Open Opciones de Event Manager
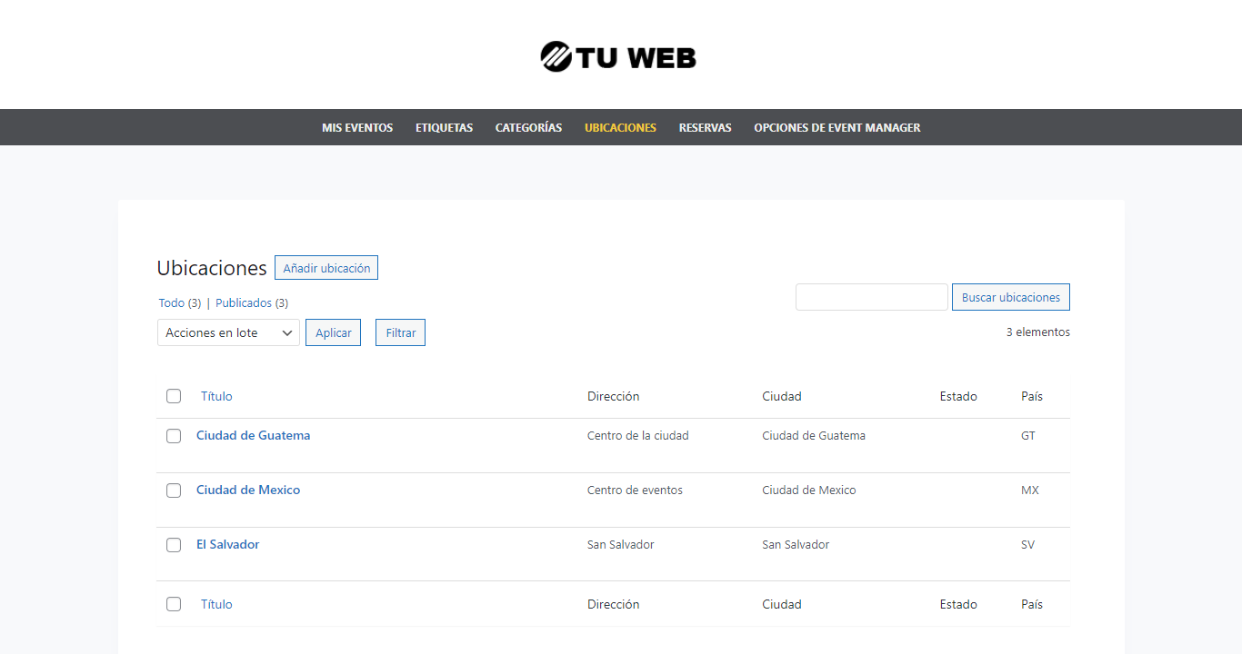 coord(836,127)
